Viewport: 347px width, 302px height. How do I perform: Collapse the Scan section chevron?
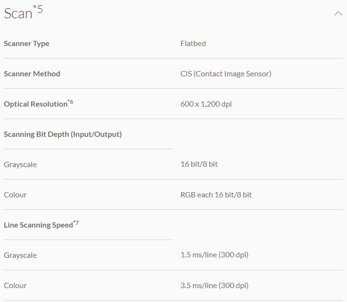(338, 13)
